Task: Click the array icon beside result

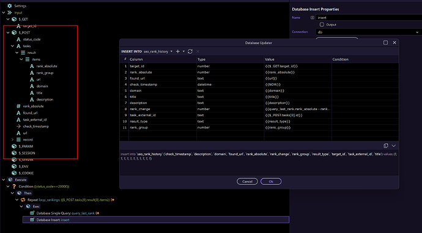Action: 23,53
